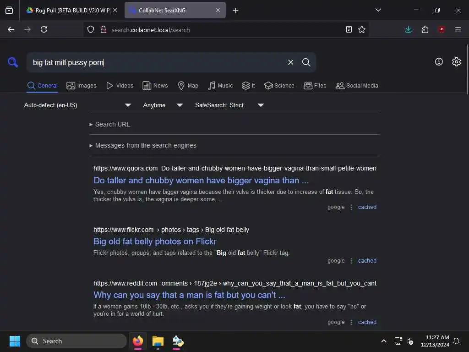Click the reddit.com result URL

pyautogui.click(x=235, y=283)
